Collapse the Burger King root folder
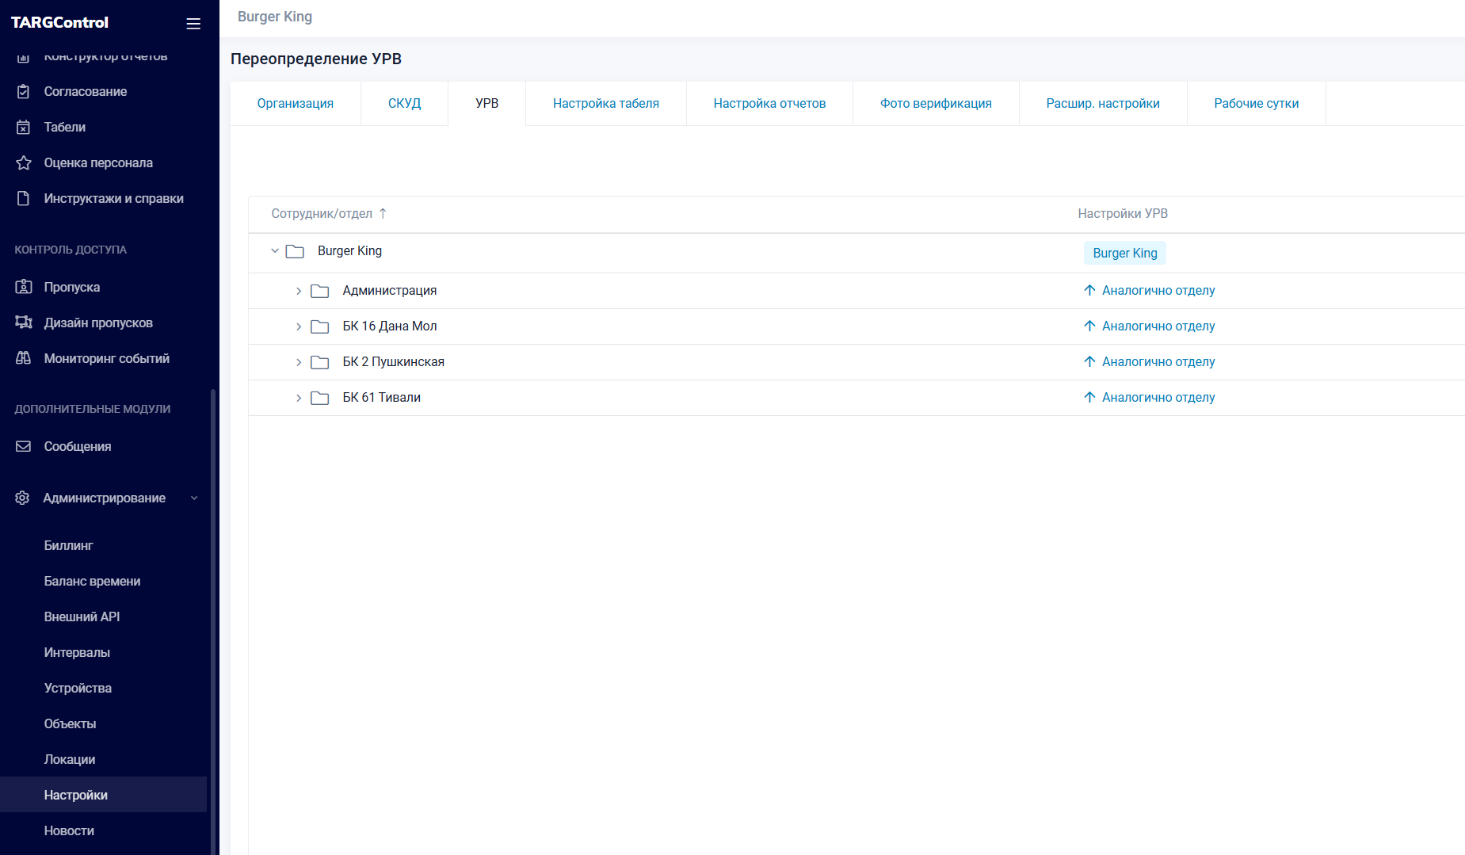Image resolution: width=1465 pixels, height=855 pixels. tap(275, 251)
